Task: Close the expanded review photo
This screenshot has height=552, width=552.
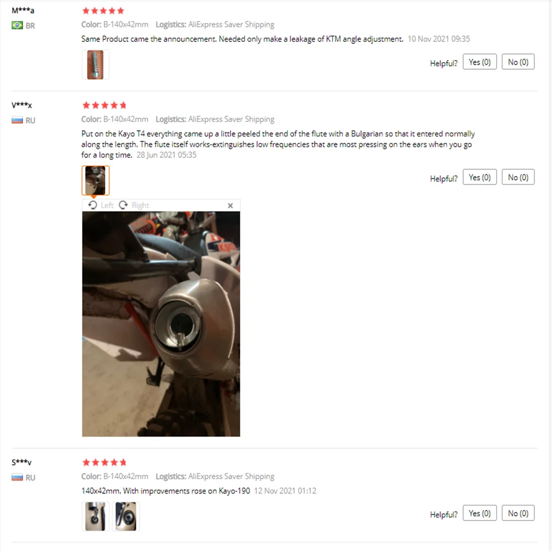Action: click(x=230, y=205)
